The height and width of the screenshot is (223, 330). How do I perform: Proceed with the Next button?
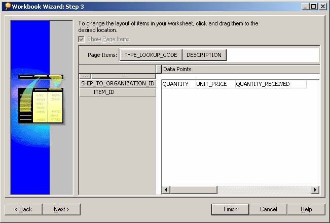coord(61,209)
